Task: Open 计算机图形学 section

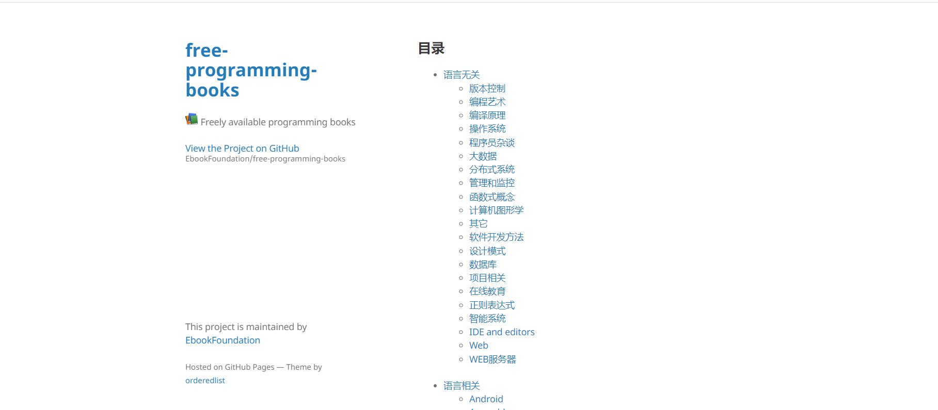Action: 497,210
